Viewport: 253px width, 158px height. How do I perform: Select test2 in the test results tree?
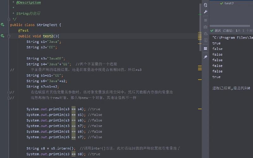pyautogui.click(x=229, y=3)
